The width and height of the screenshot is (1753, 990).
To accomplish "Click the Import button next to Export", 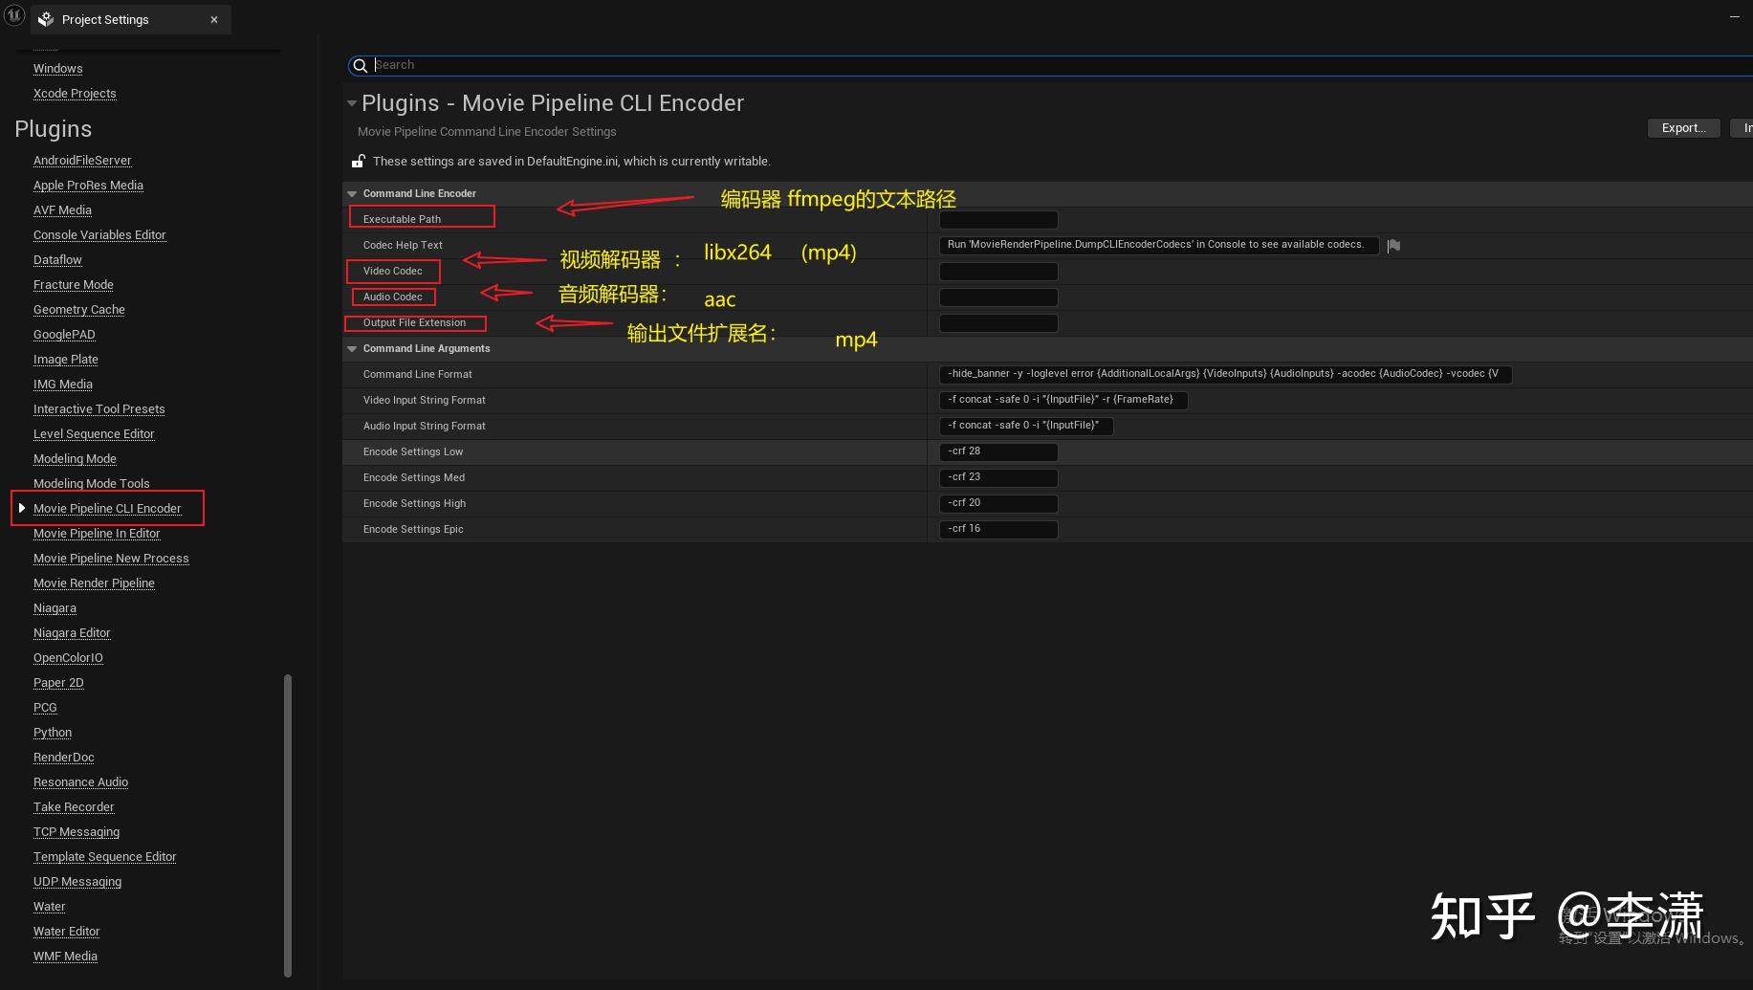I will pyautogui.click(x=1745, y=127).
